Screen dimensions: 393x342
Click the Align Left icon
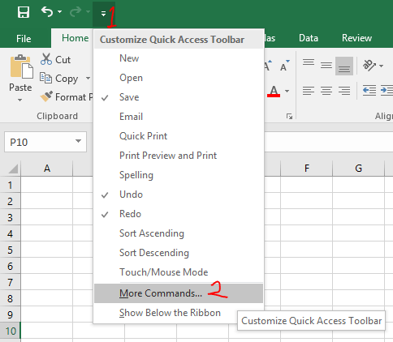click(x=309, y=91)
